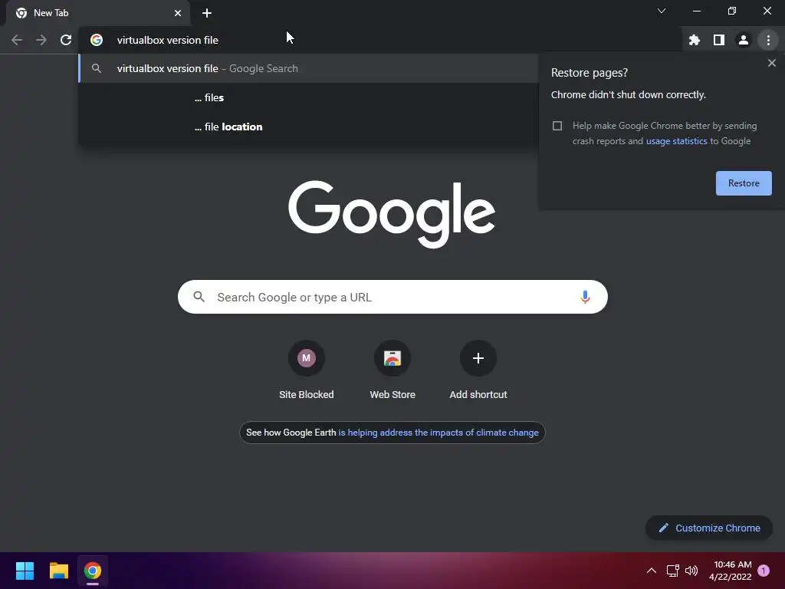Choose the '... file location' suggestion
This screenshot has width=785, height=589.
click(x=308, y=127)
